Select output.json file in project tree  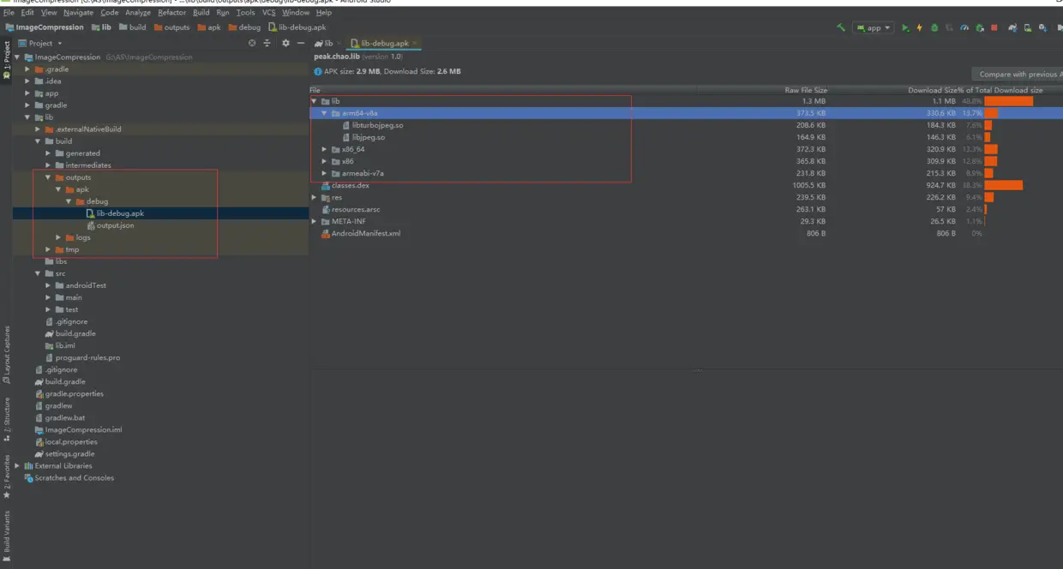pyautogui.click(x=115, y=225)
